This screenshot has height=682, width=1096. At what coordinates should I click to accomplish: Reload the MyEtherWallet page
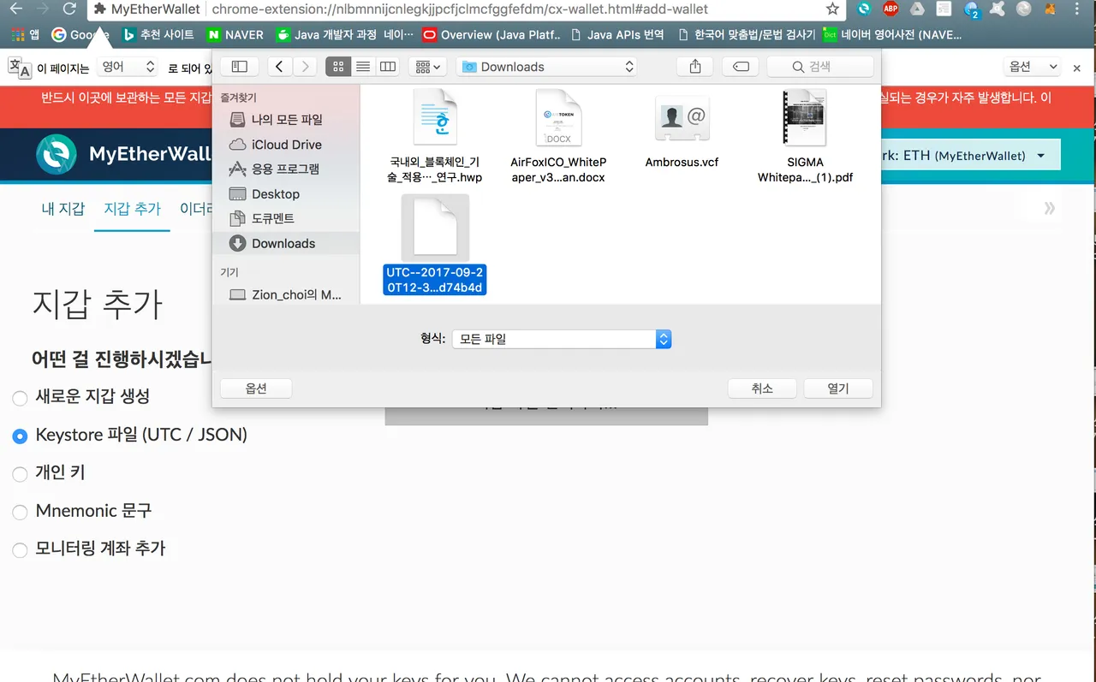click(x=70, y=9)
